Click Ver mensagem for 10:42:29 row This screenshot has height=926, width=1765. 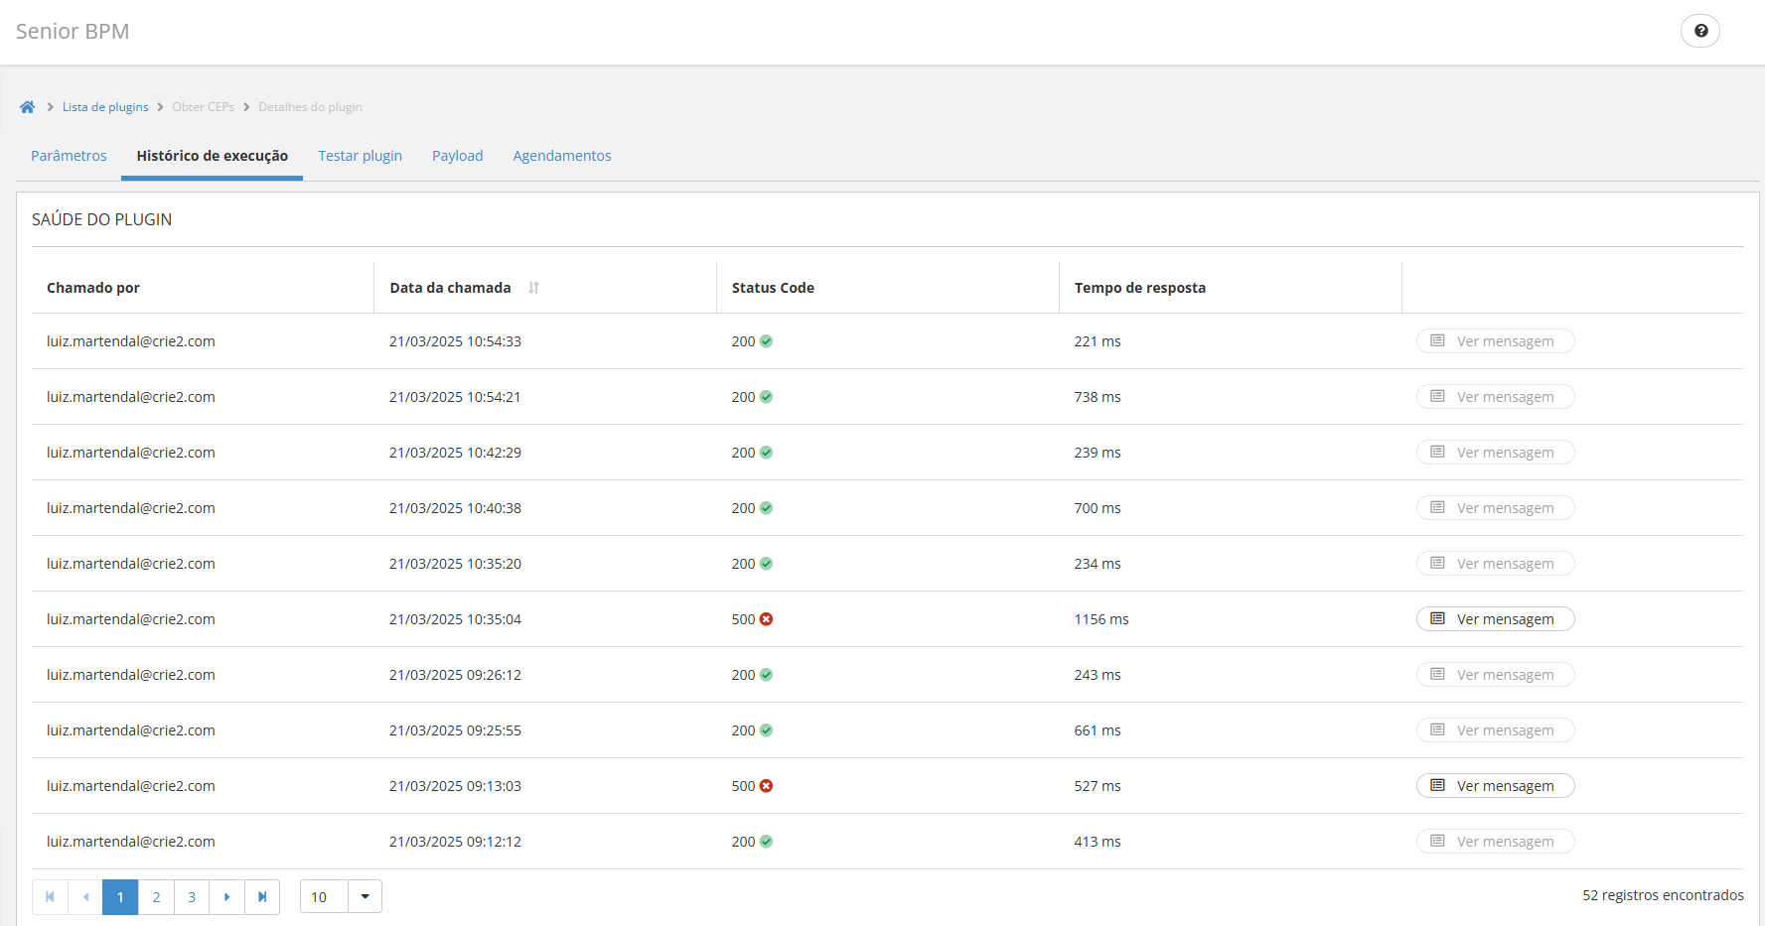1496,453
